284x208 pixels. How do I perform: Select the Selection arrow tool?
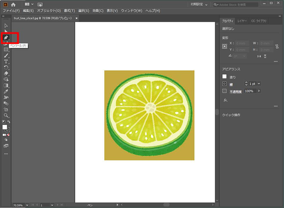6,26
